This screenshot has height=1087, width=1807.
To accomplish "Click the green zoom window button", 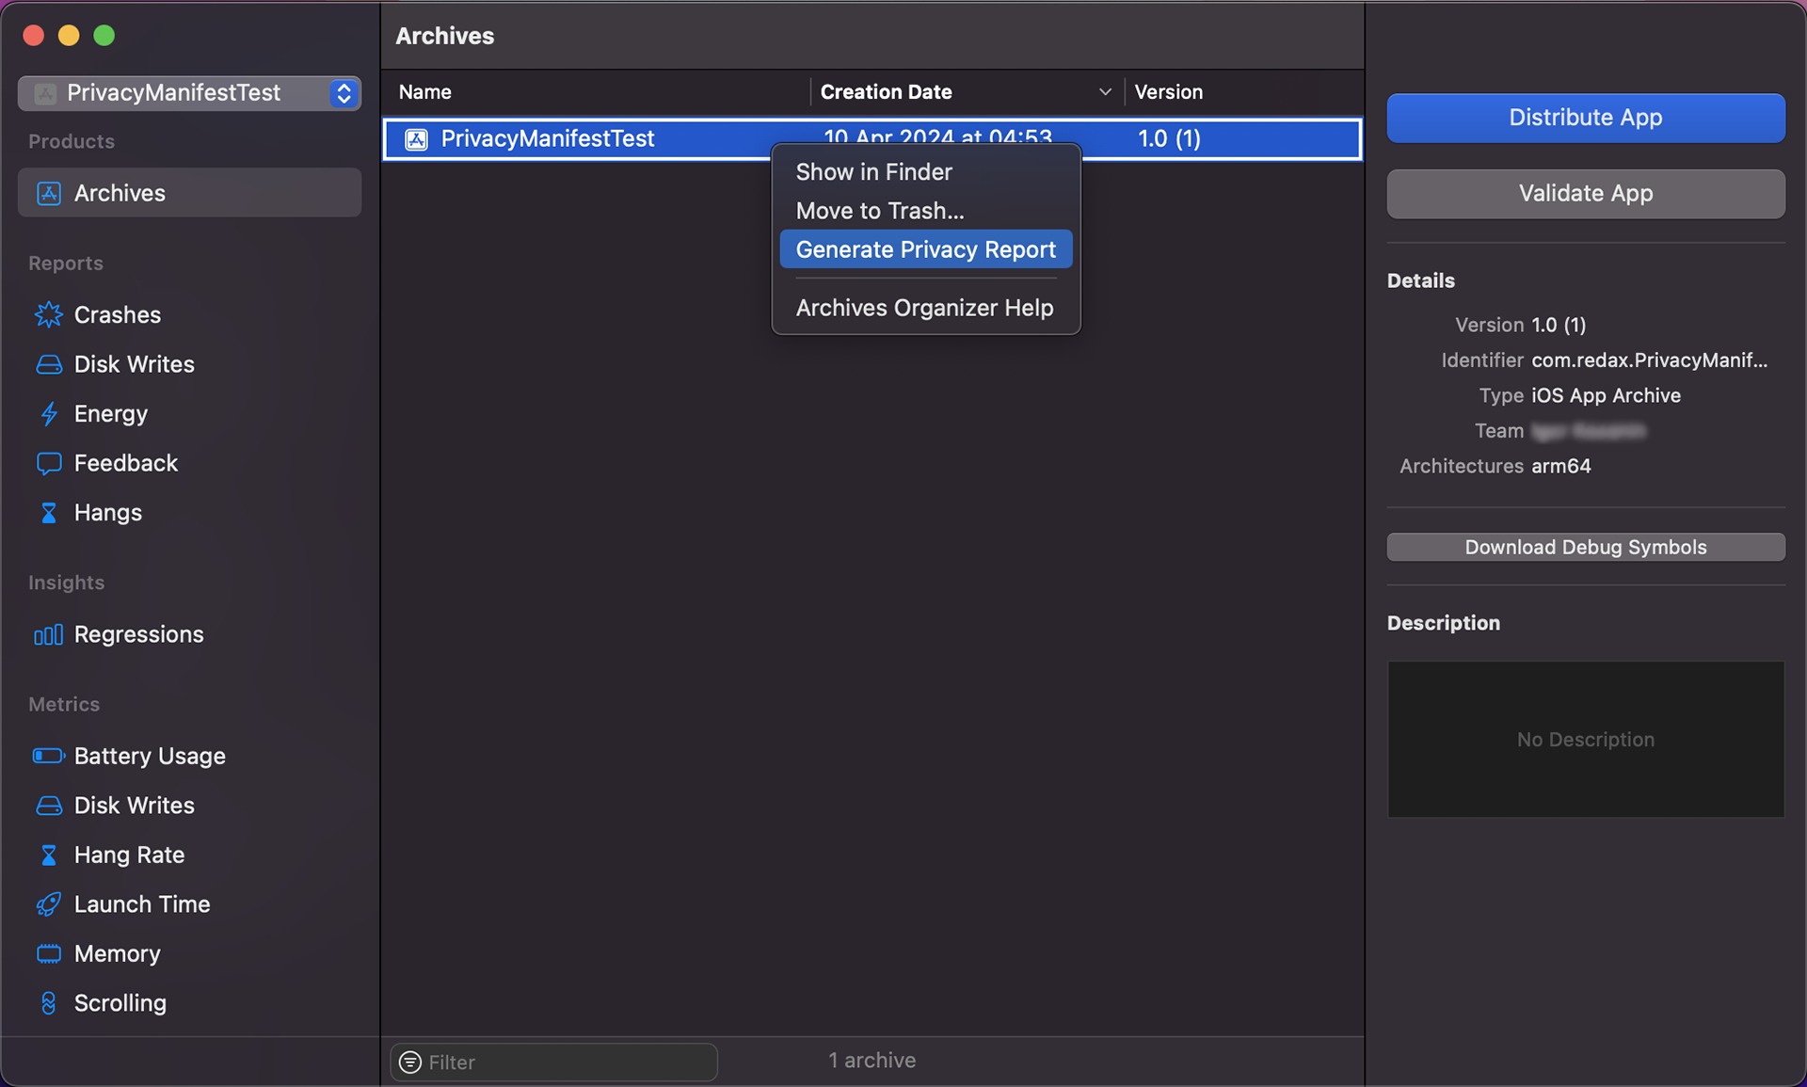I will [104, 36].
